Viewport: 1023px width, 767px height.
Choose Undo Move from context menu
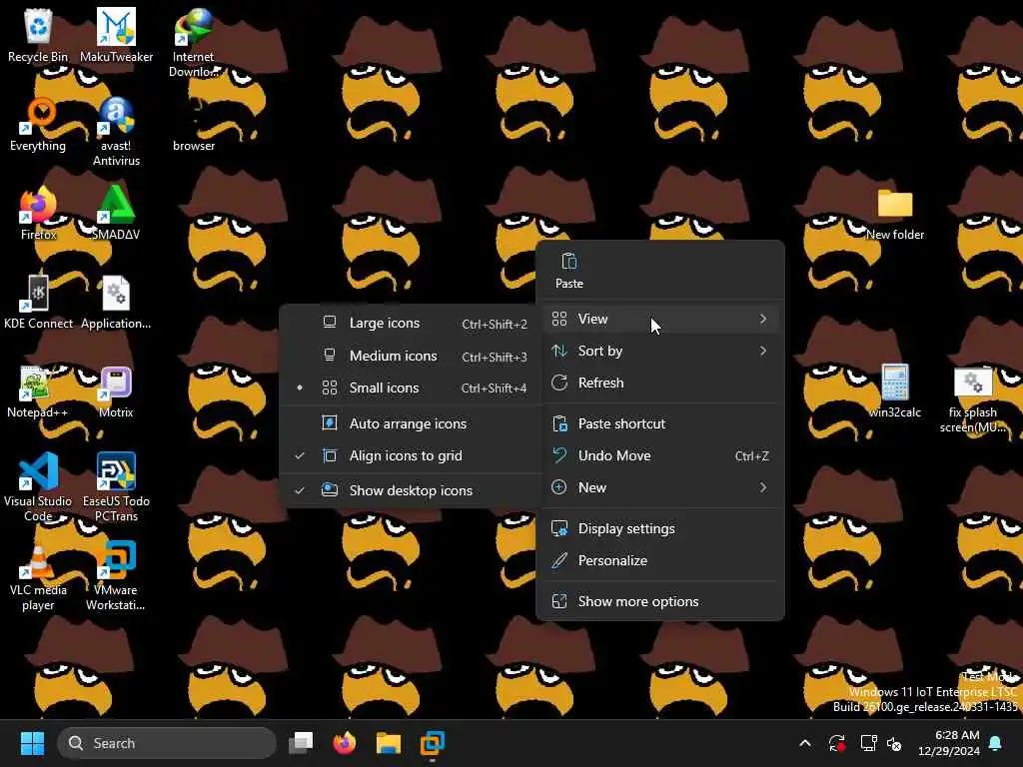(x=660, y=455)
